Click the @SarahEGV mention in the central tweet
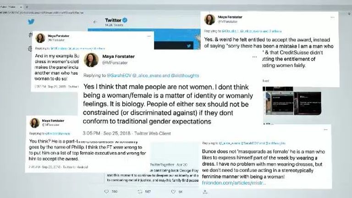This screenshot has width=352, height=198. tap(119, 76)
